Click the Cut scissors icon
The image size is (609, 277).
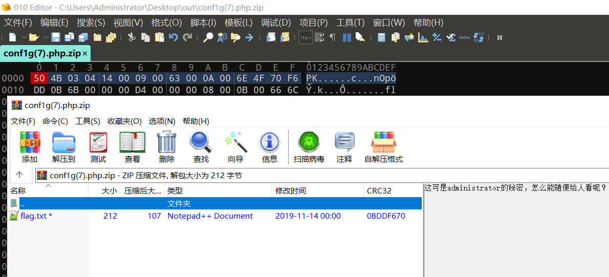(x=132, y=37)
